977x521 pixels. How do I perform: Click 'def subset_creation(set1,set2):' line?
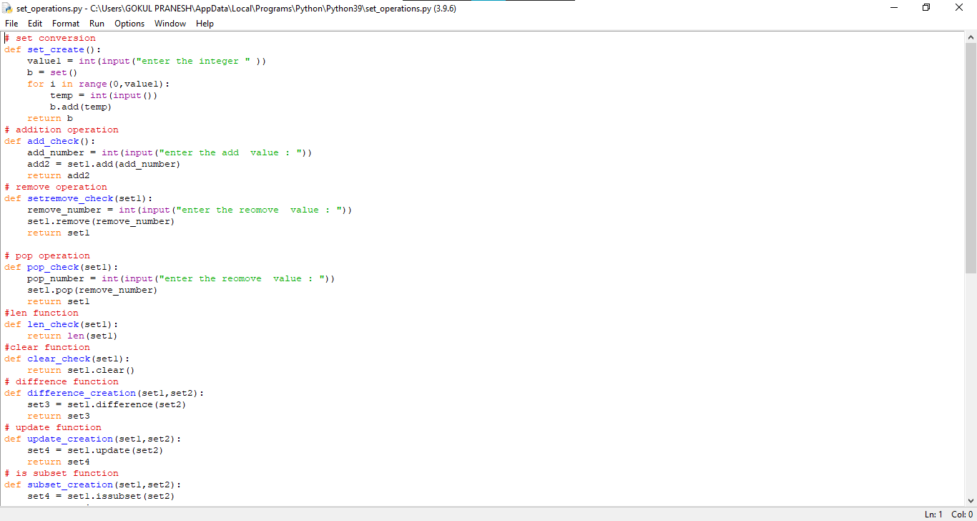pyautogui.click(x=93, y=485)
